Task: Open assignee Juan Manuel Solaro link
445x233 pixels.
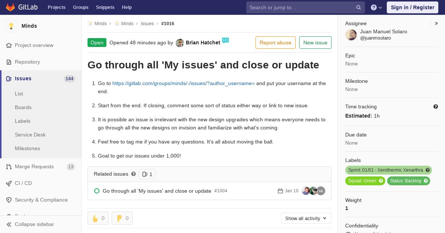Action: [383, 31]
